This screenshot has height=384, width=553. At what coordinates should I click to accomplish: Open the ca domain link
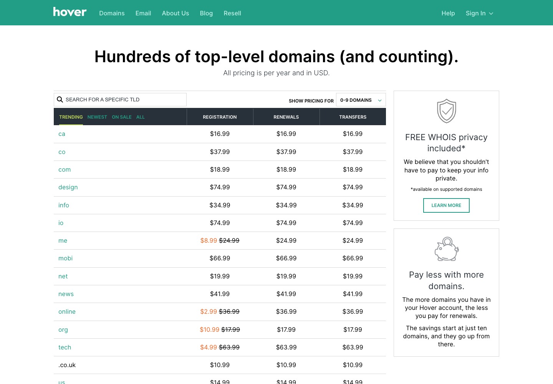(62, 134)
